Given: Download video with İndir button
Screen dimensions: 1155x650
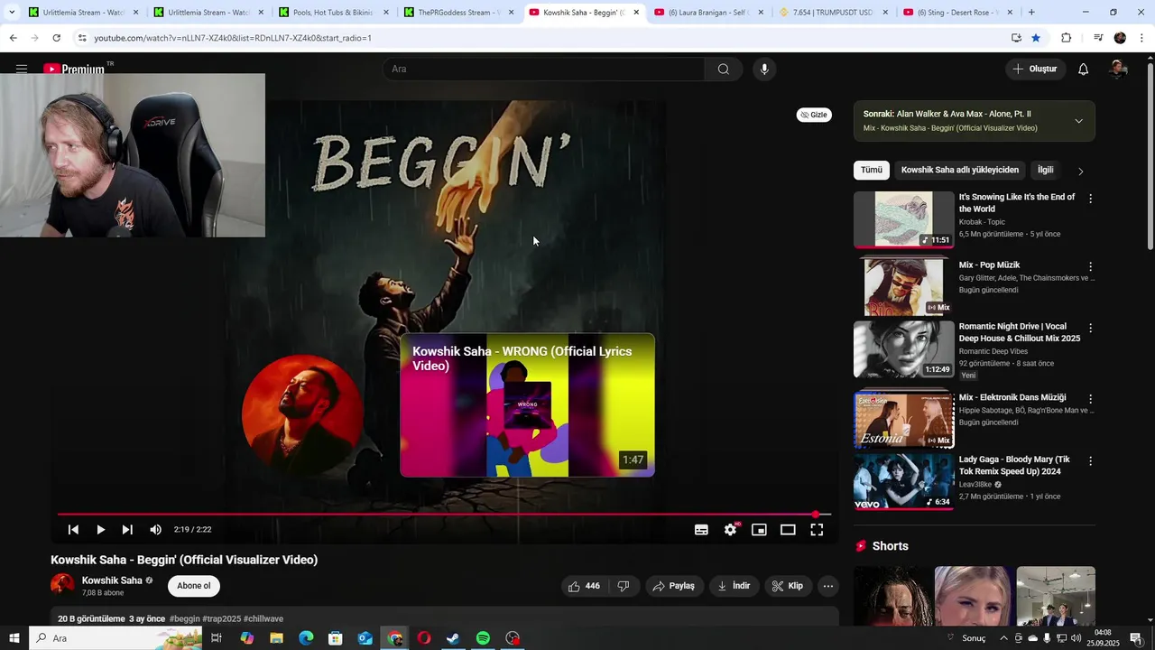Looking at the screenshot, I should tap(734, 586).
